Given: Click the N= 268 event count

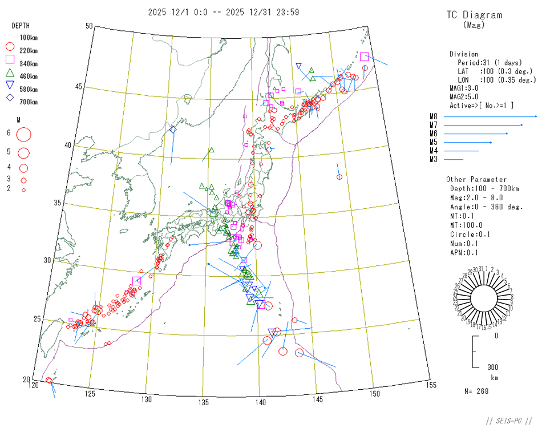Looking at the screenshot, I should click(x=476, y=391).
